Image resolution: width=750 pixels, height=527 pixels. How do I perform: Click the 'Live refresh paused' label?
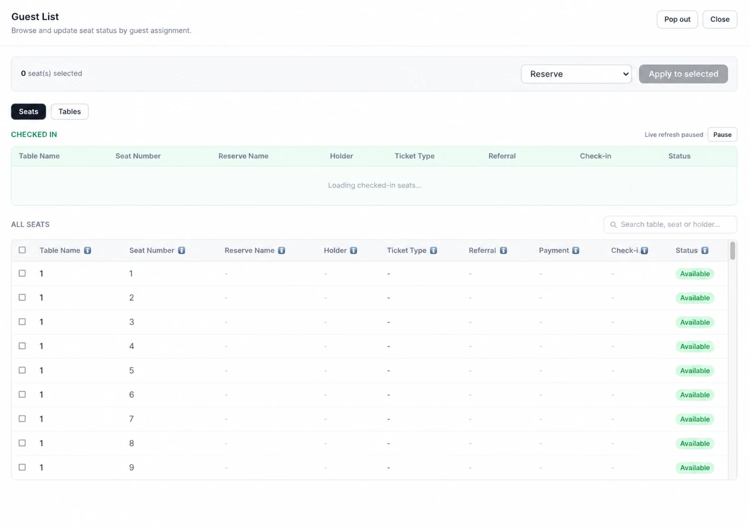674,134
